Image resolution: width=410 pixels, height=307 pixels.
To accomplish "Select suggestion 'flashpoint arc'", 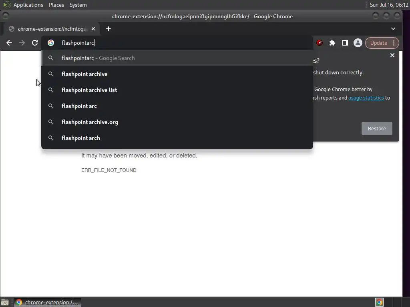I will click(x=177, y=106).
